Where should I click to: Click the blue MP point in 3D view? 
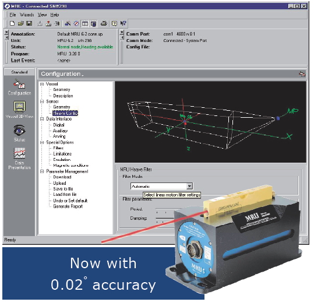[278, 118]
